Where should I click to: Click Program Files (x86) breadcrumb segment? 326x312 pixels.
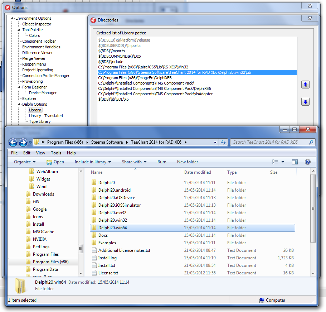tap(65, 142)
